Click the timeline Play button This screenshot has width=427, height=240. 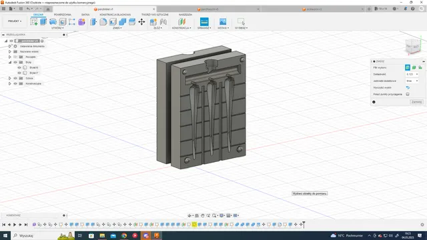[15, 225]
